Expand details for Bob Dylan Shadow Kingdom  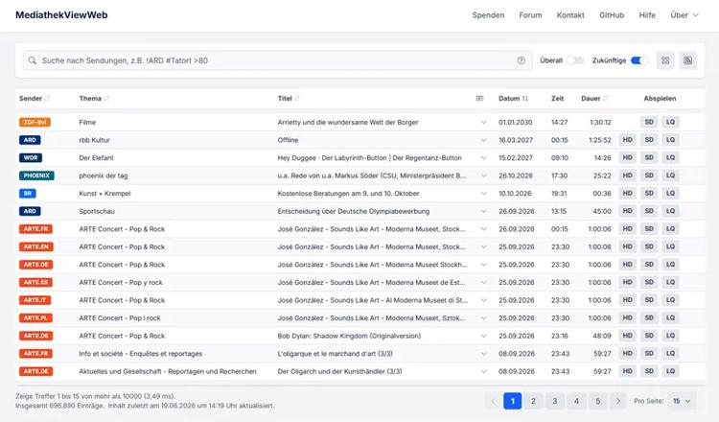[483, 337]
